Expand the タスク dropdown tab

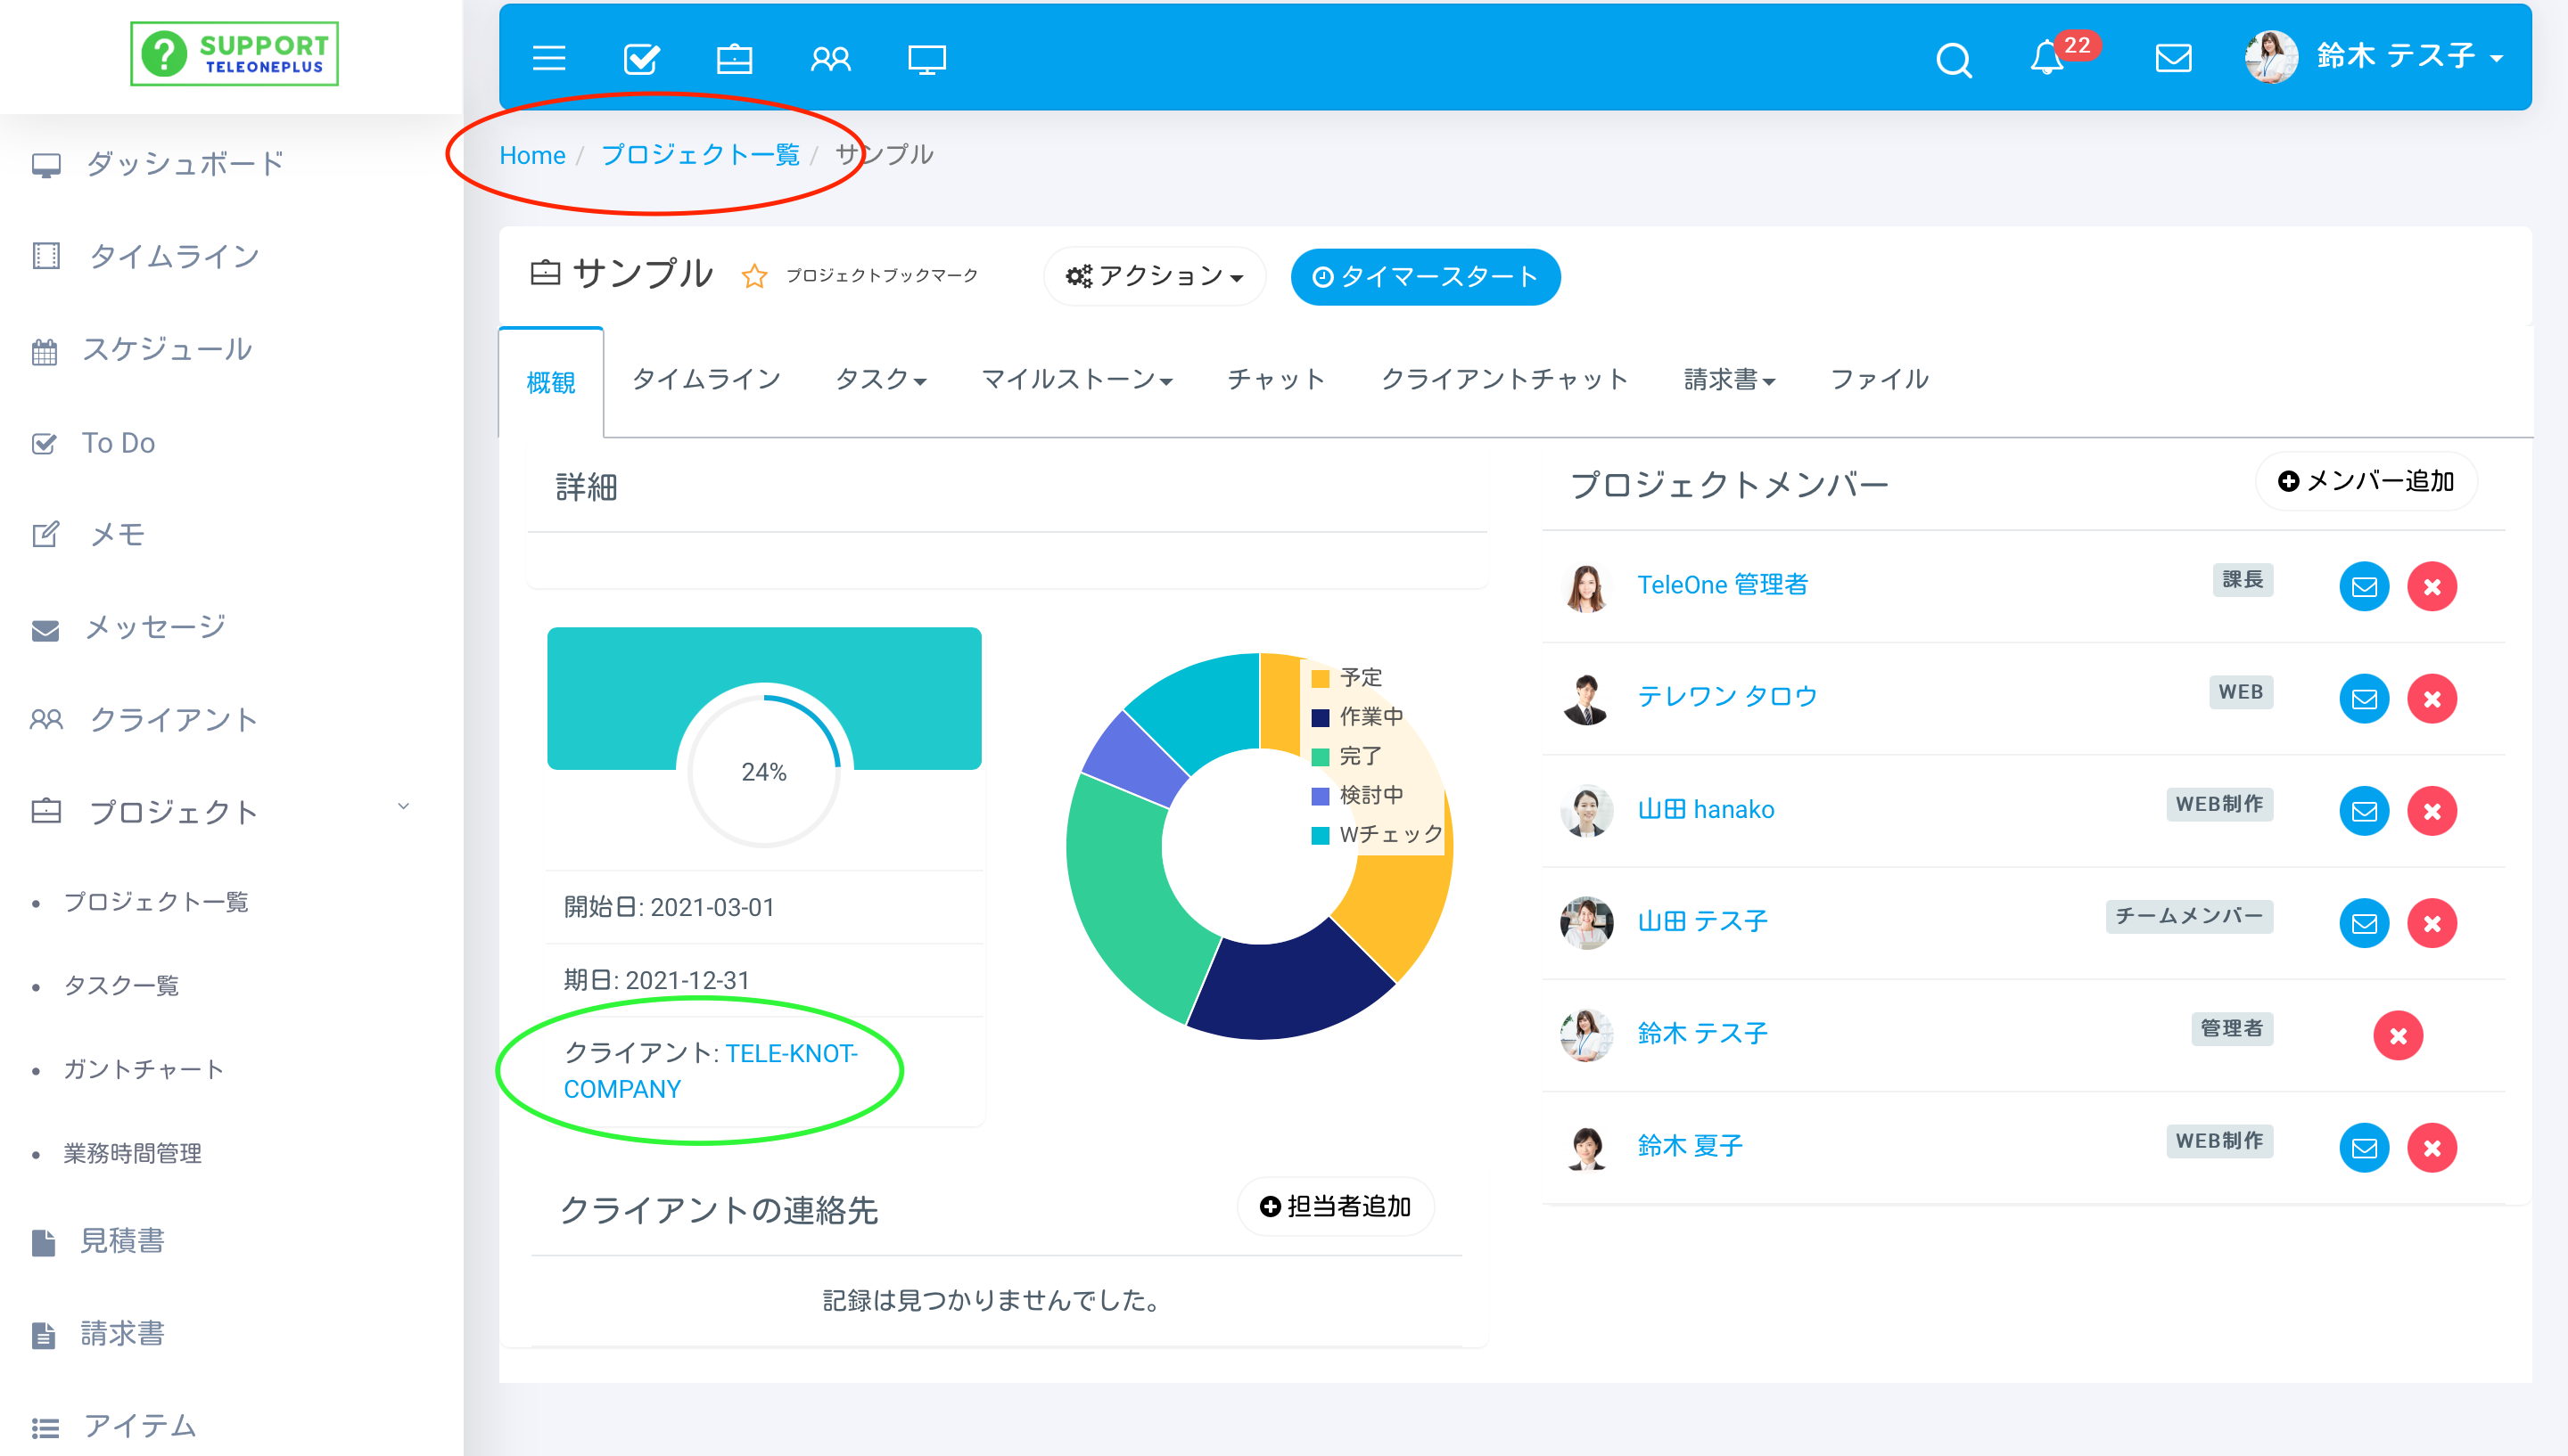point(878,379)
